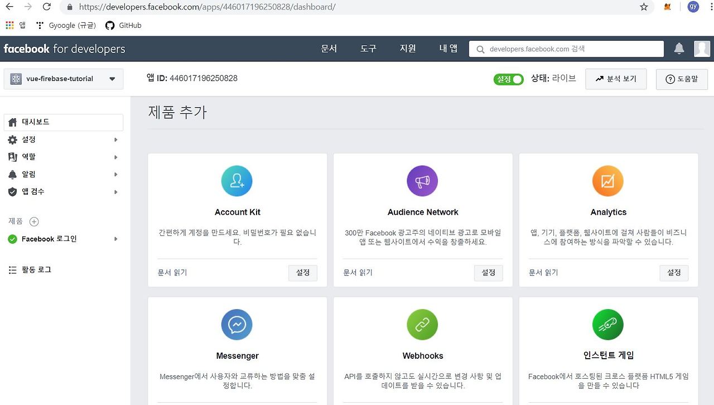Open the notifications bell icon
The height and width of the screenshot is (405, 714).
679,49
